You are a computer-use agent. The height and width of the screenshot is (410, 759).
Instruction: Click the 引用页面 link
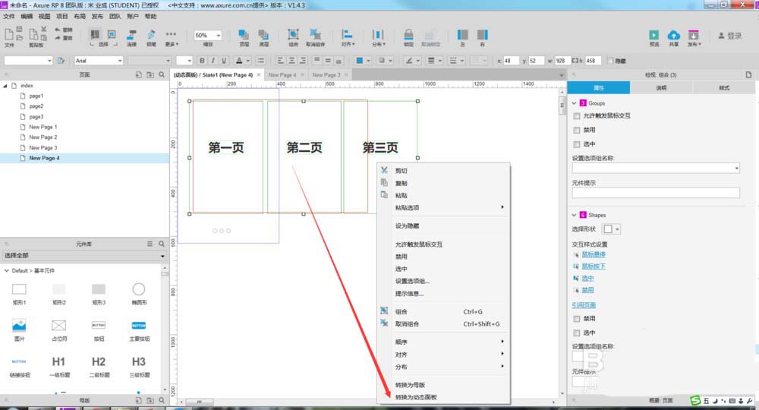click(584, 305)
